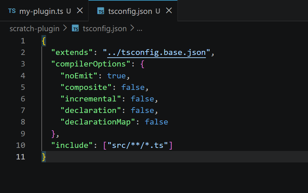Click the "declaration" key on line 7
308x193 pixels.
[x=91, y=110]
